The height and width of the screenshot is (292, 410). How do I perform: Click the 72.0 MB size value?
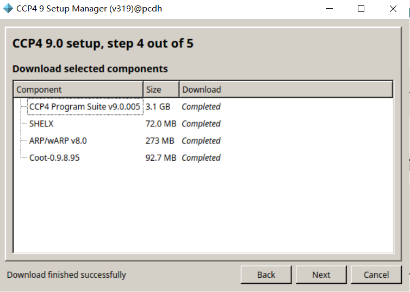pyautogui.click(x=161, y=124)
